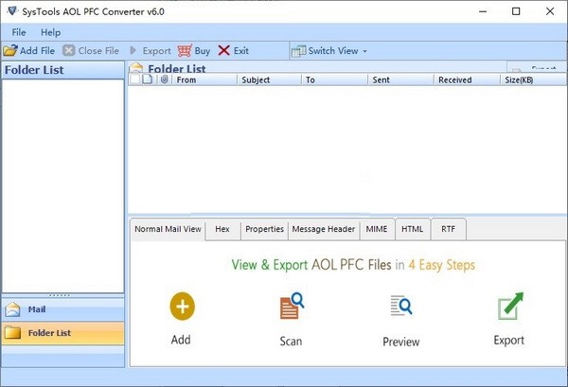
Task: Click the Add File toolbar icon
Action: click(10, 50)
